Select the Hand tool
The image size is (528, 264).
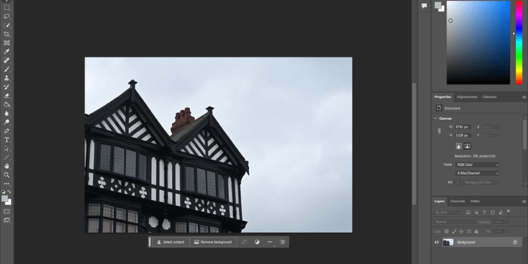(7, 166)
